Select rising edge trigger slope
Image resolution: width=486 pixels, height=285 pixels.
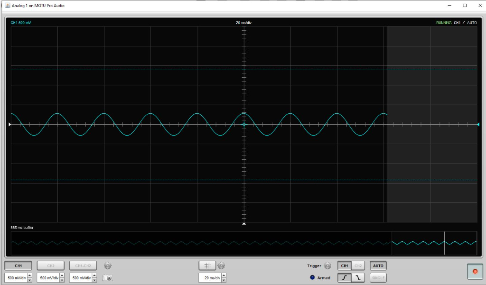344,278
